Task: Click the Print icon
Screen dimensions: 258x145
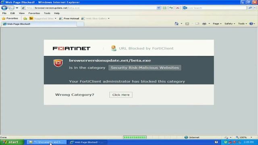Action: pos(204,24)
